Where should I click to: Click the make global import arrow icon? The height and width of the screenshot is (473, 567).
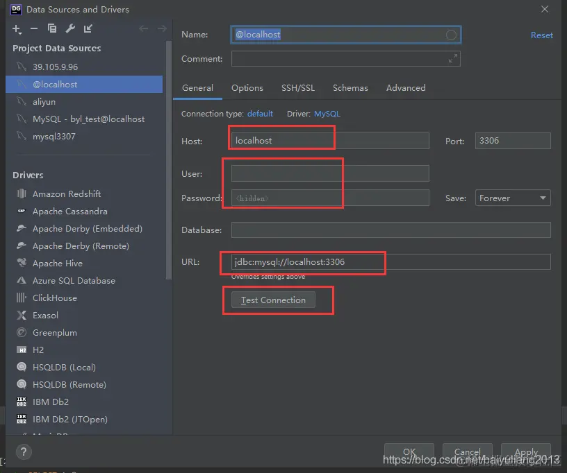point(88,28)
